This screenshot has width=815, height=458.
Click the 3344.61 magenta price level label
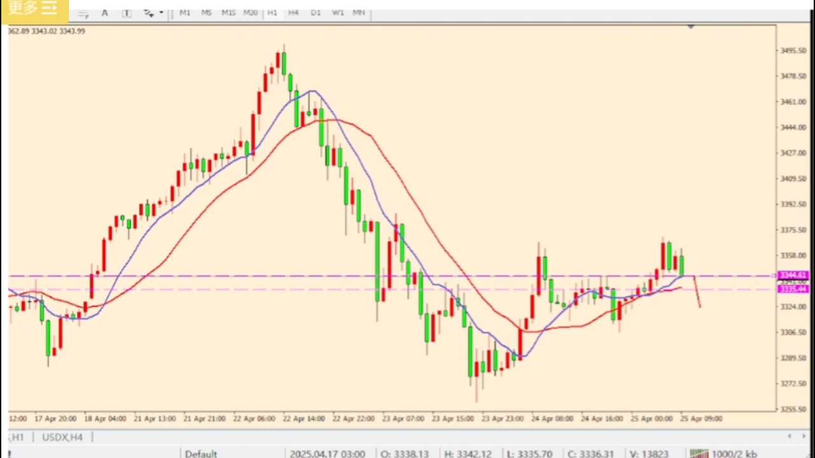[793, 275]
